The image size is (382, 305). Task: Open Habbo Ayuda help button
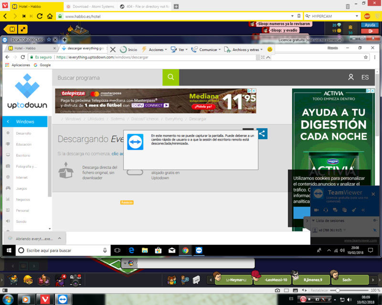(x=370, y=25)
